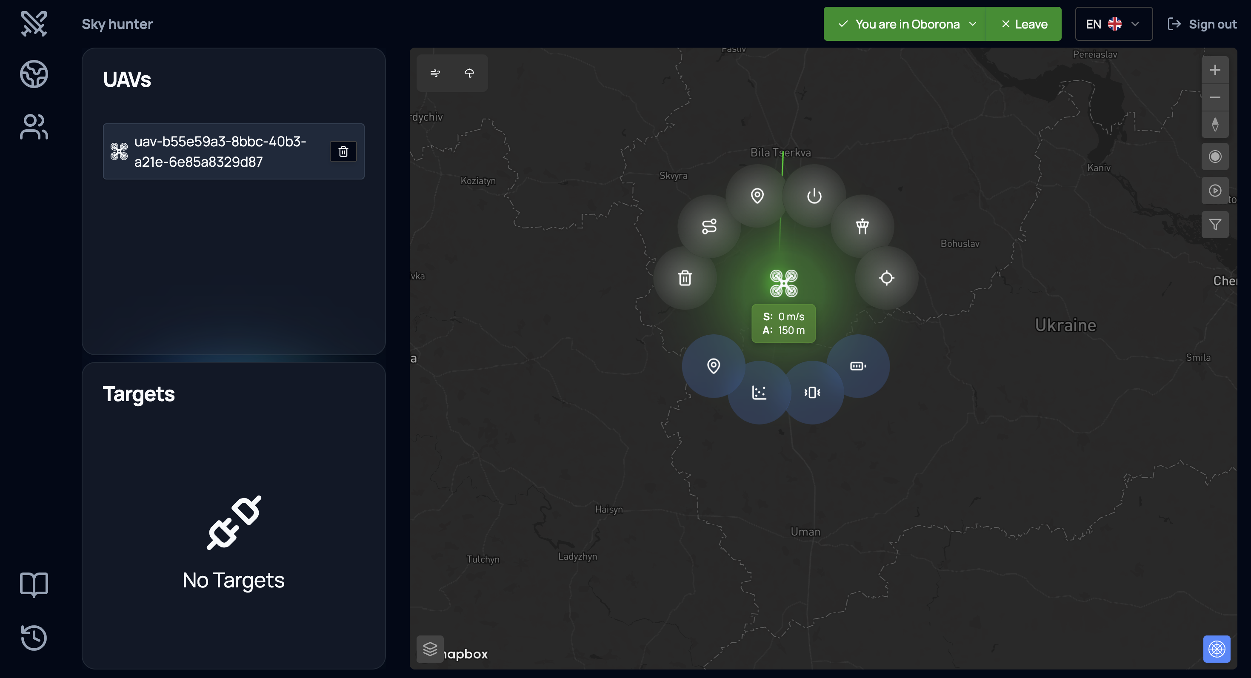1251x678 pixels.
Task: Click the Leave button
Action: tap(1024, 24)
